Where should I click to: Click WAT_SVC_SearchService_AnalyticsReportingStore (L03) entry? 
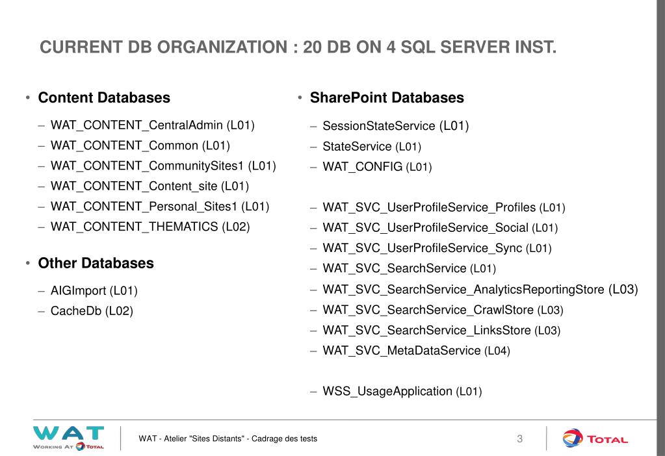480,290
